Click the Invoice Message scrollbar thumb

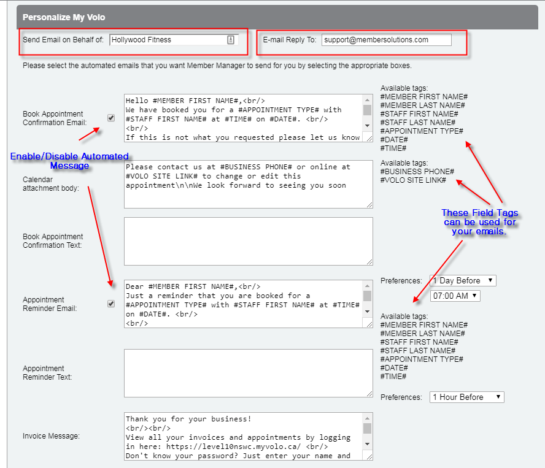tap(367, 428)
